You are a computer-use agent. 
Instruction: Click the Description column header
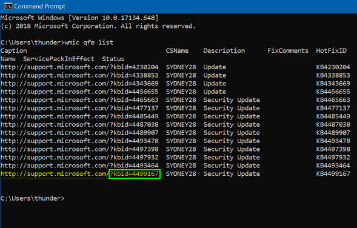(x=224, y=50)
